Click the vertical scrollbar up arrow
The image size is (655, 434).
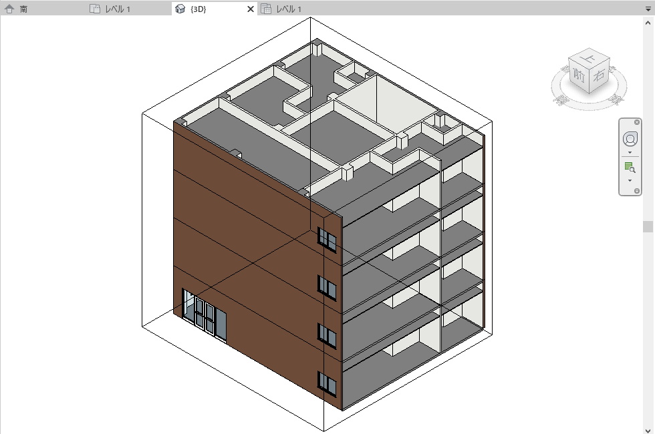coord(648,23)
